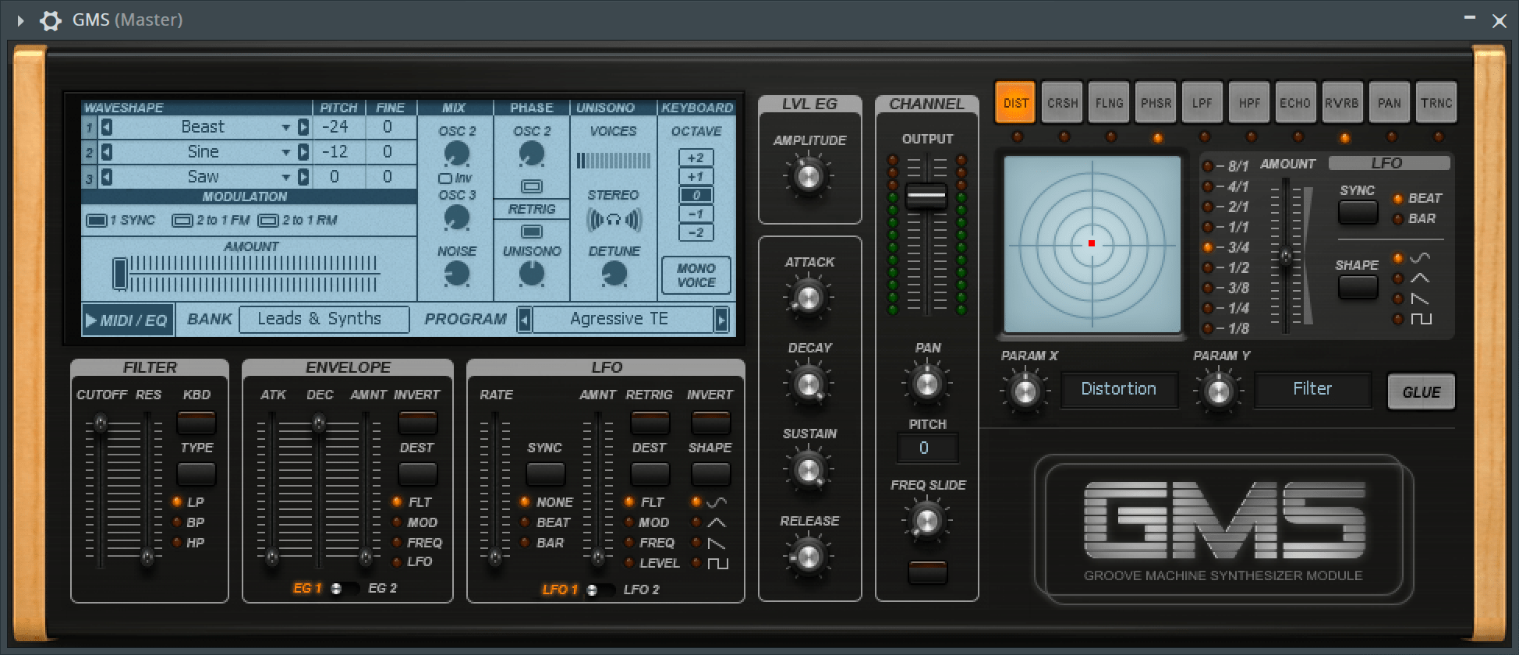Switch to the RVRB effect tab
1519x655 pixels.
(1342, 103)
